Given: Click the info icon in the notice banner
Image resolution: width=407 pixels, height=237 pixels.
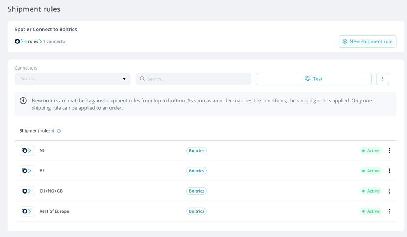Looking at the screenshot, I should [23, 100].
